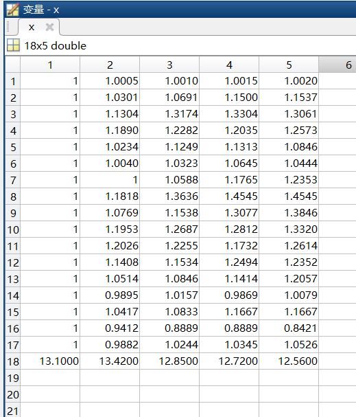Screen dimensions: 356x417
Task: Click the cell with value 0.8421
Action: pos(289,328)
